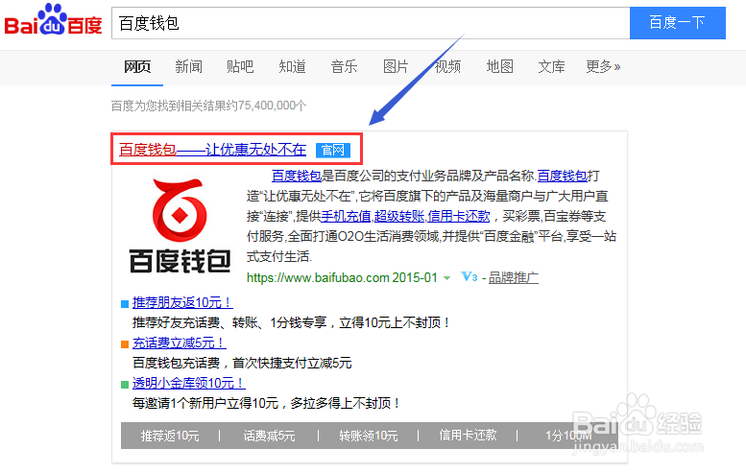Open the 推荐朋友返10元！ link
The height and width of the screenshot is (473, 746).
point(182,302)
